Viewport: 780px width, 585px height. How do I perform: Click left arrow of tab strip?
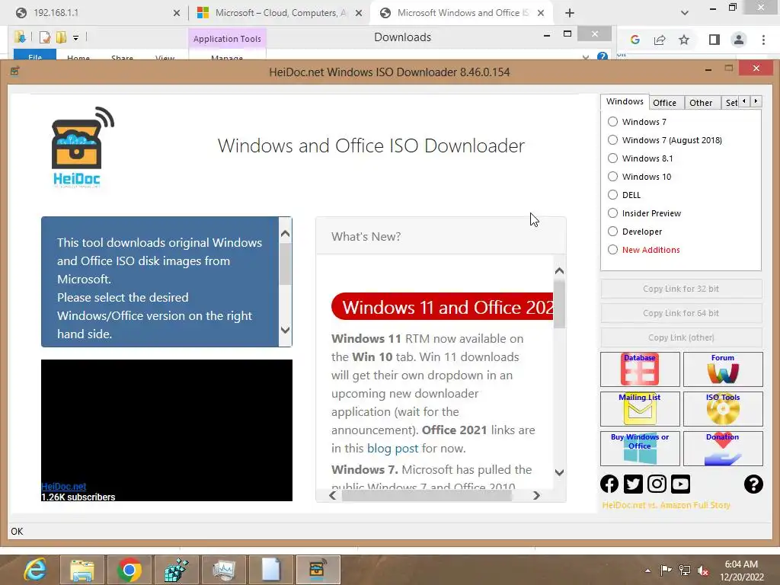point(744,101)
